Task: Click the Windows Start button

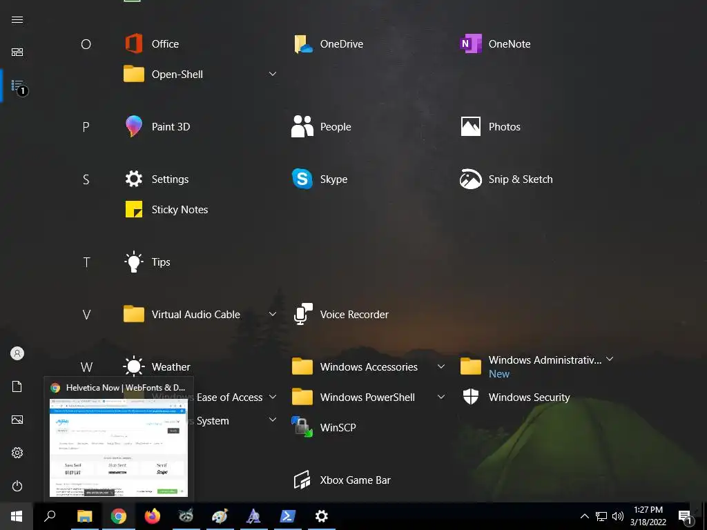Action: (x=17, y=516)
